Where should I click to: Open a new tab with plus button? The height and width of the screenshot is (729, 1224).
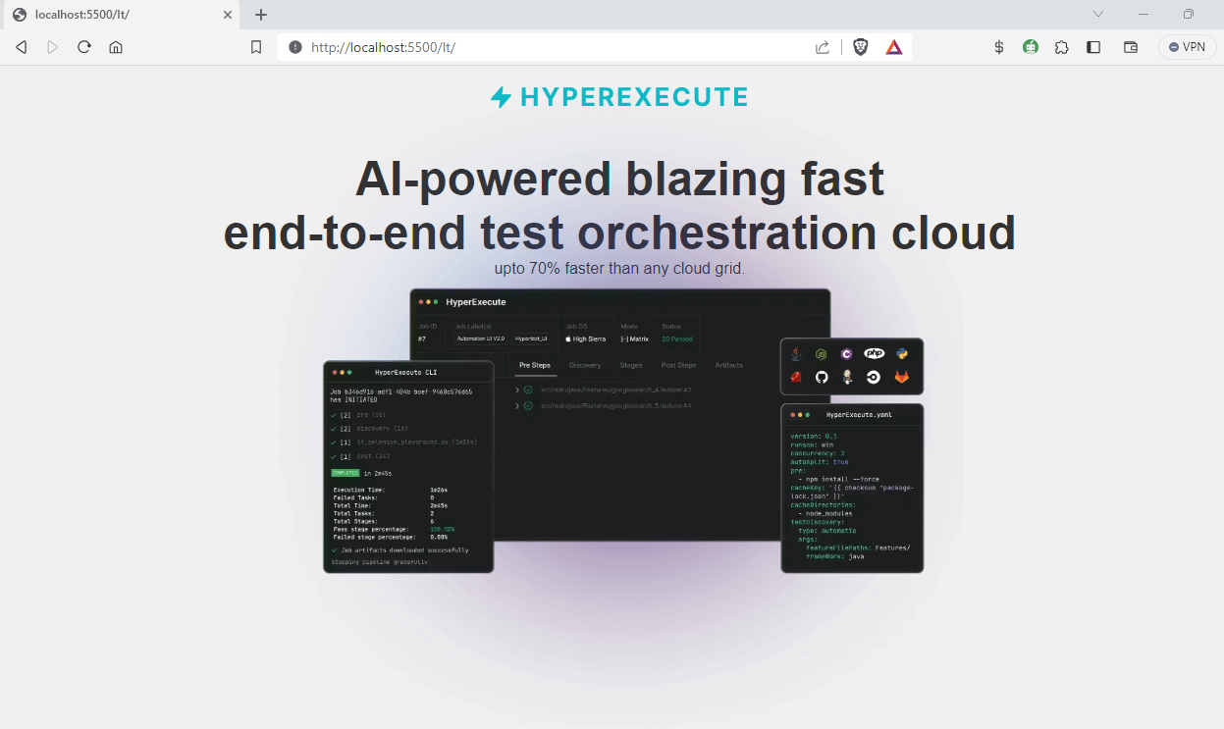point(261,15)
